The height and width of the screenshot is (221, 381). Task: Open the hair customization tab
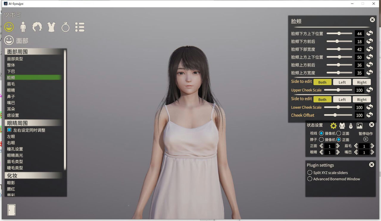(37, 27)
